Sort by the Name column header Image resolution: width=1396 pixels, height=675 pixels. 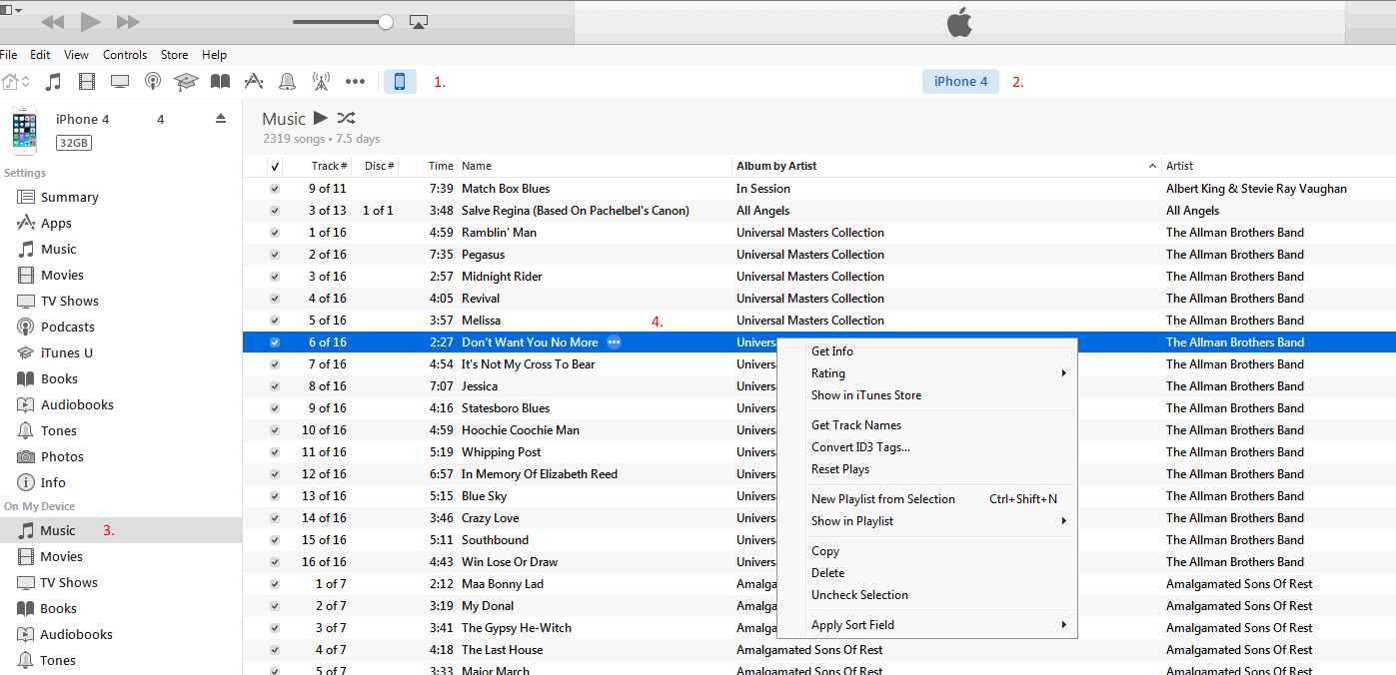point(595,166)
